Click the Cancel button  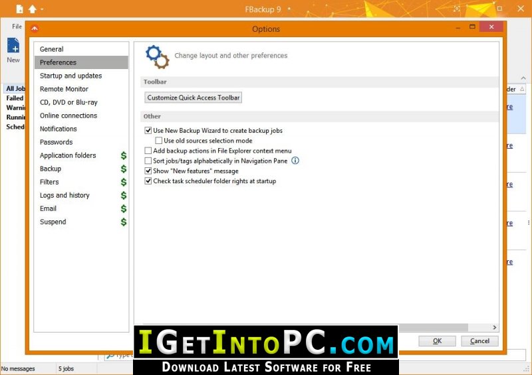click(479, 340)
